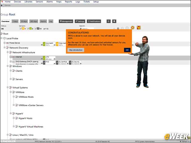Click the HTTP sensor green status icon
The width and height of the screenshot is (191, 143).
click(x=44, y=58)
